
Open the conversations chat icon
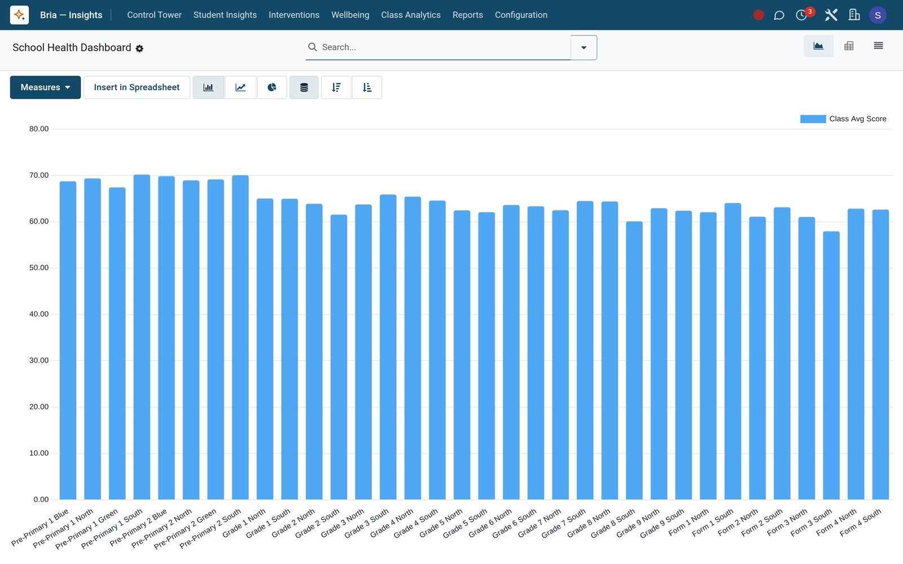pos(779,15)
